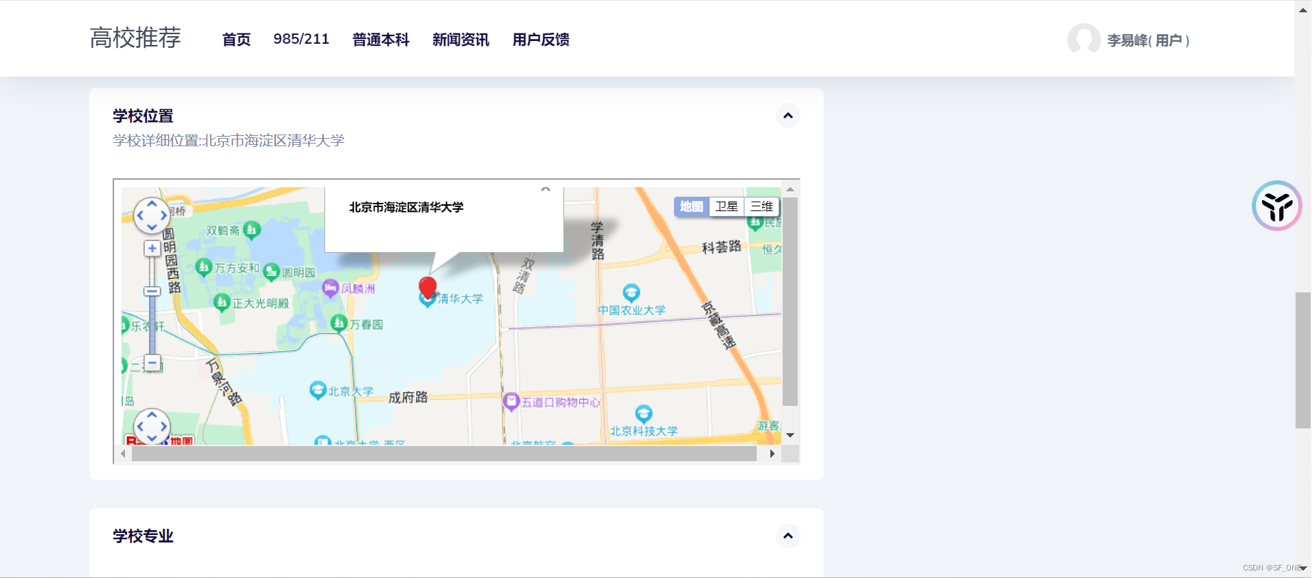1312x578 pixels.
Task: Collapse the 学校专业 section
Action: (788, 536)
